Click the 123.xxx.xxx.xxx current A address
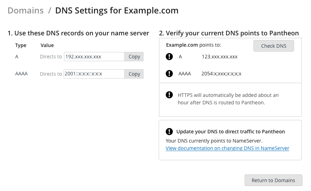 [x=219, y=57]
